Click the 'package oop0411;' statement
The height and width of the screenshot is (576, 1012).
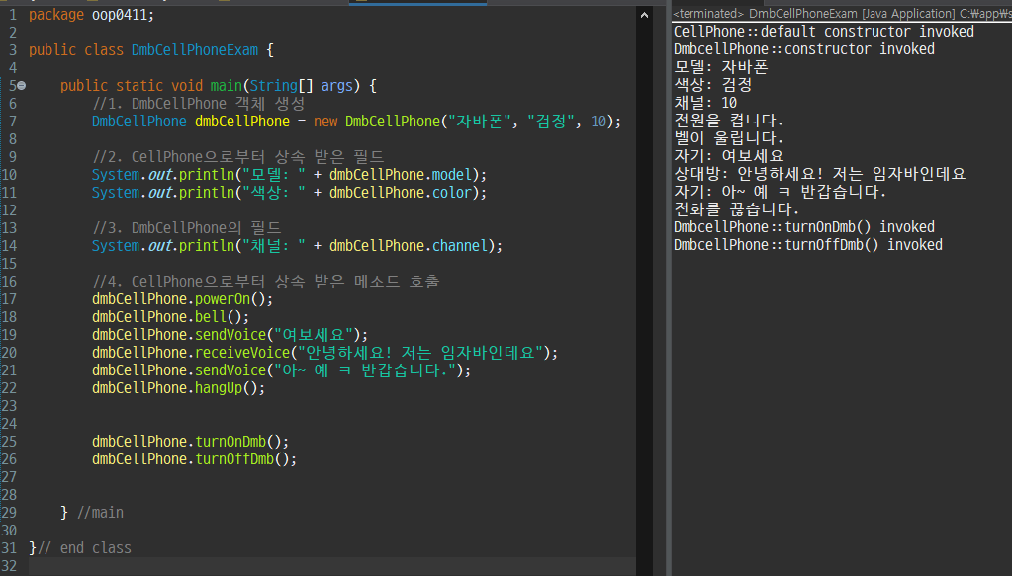[92, 15]
